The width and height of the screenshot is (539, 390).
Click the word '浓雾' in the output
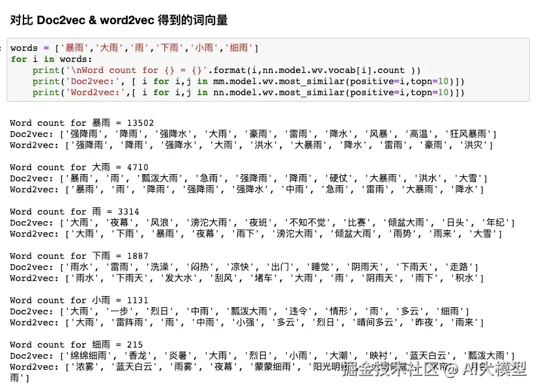click(85, 367)
